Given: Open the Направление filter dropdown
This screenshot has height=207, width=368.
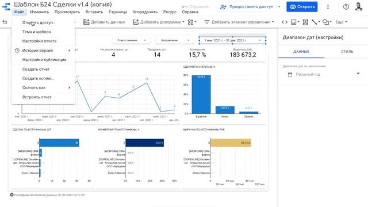Looking at the screenshot, I should tap(175, 40).
